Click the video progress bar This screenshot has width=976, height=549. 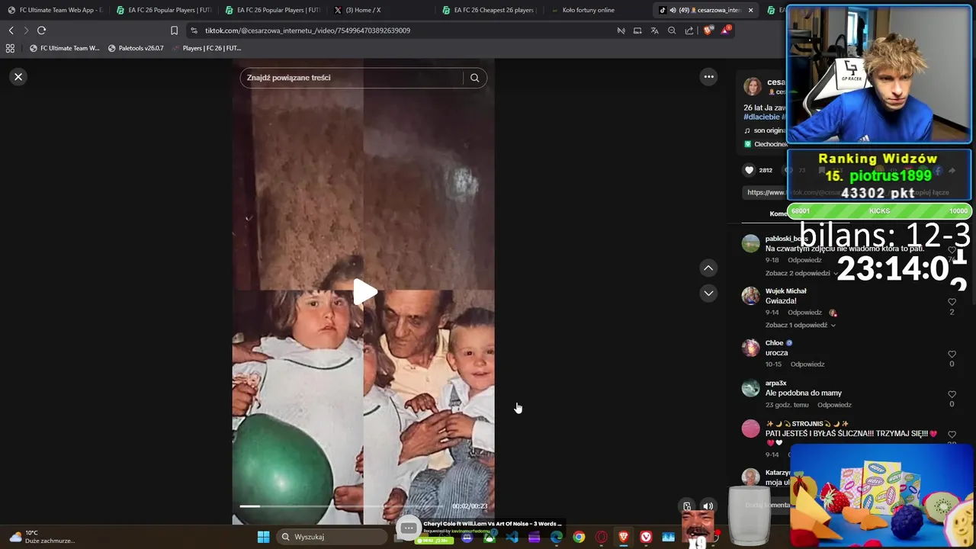[x=341, y=506]
